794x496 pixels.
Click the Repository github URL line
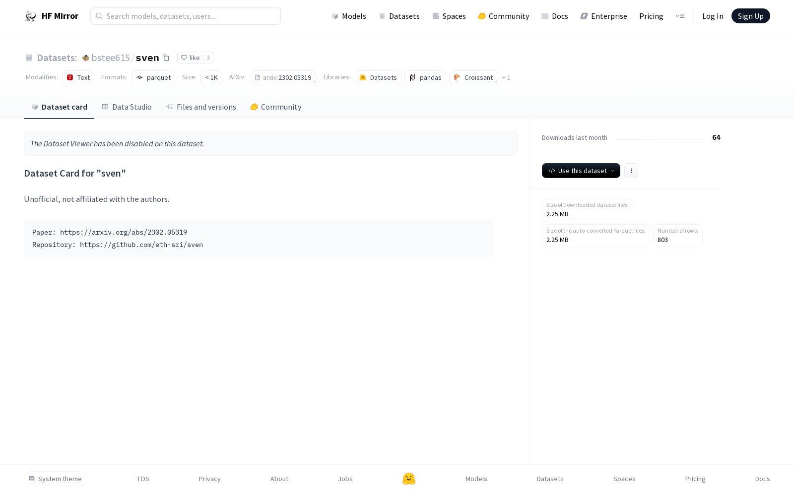click(x=118, y=245)
